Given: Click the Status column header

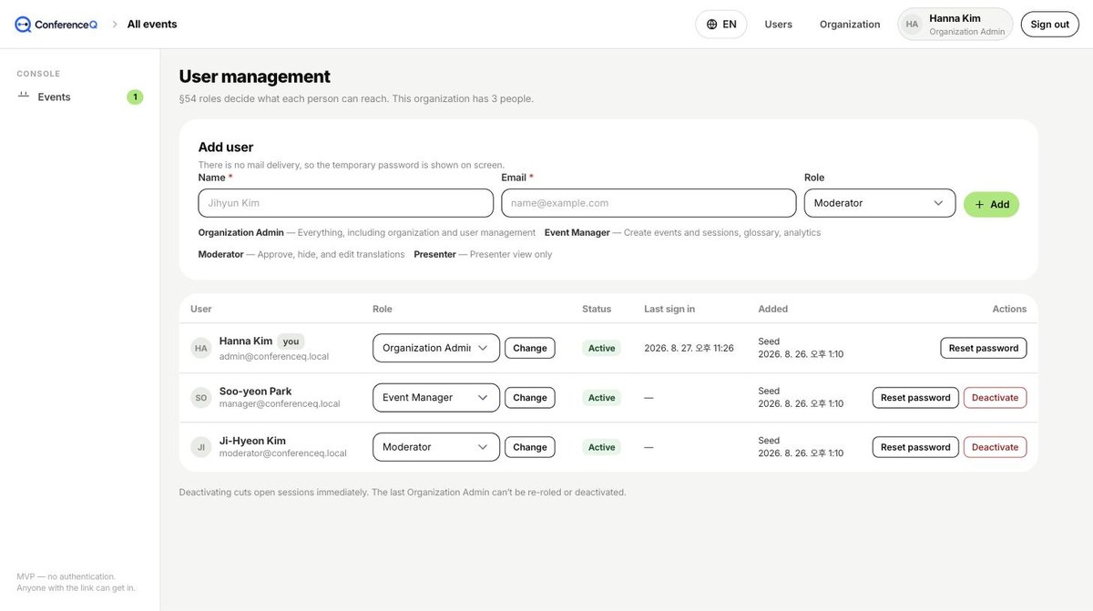Looking at the screenshot, I should (x=597, y=309).
